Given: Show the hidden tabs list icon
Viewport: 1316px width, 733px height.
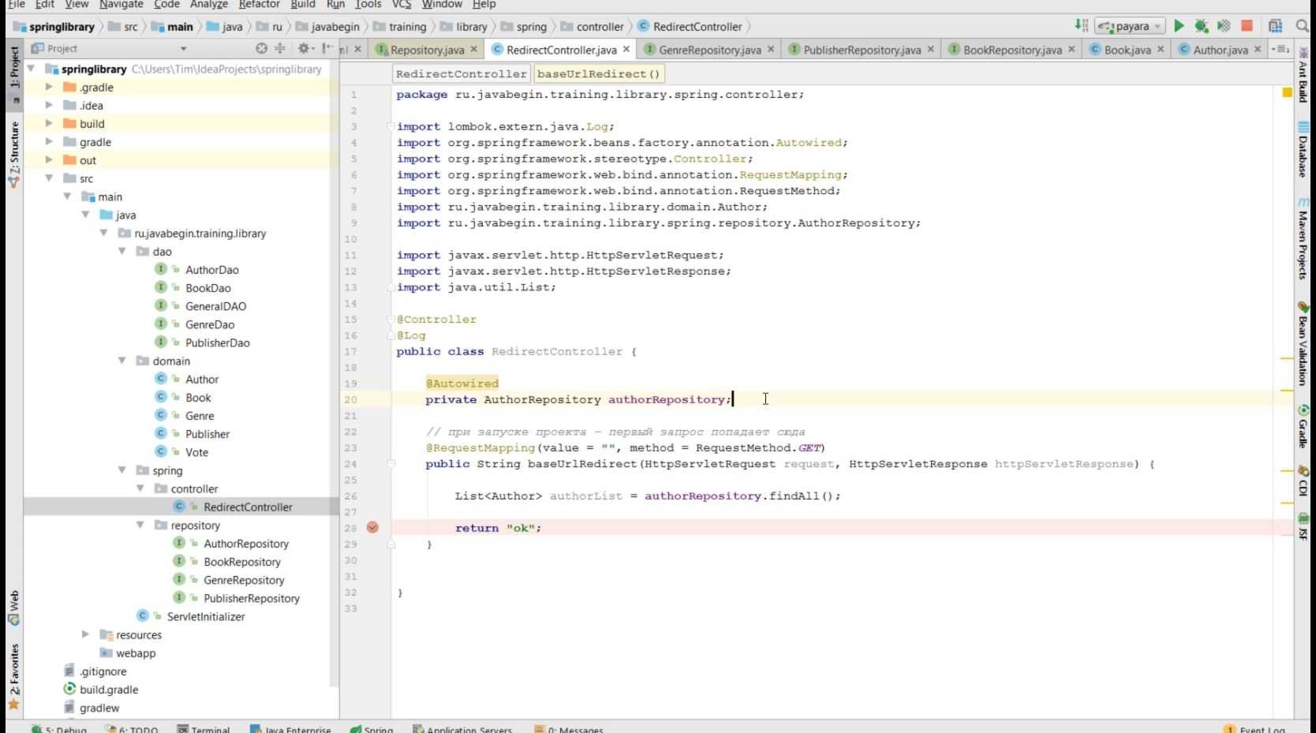Looking at the screenshot, I should pyautogui.click(x=1281, y=49).
